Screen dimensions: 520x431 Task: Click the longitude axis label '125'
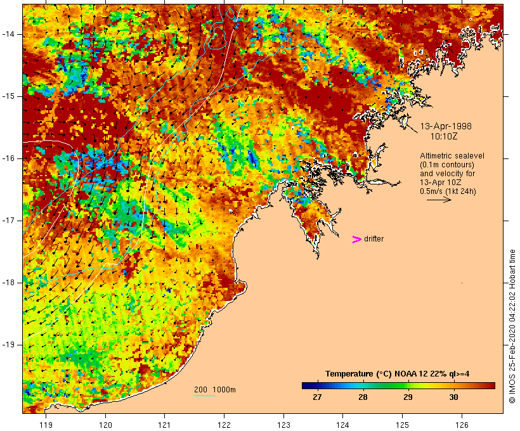[402, 425]
